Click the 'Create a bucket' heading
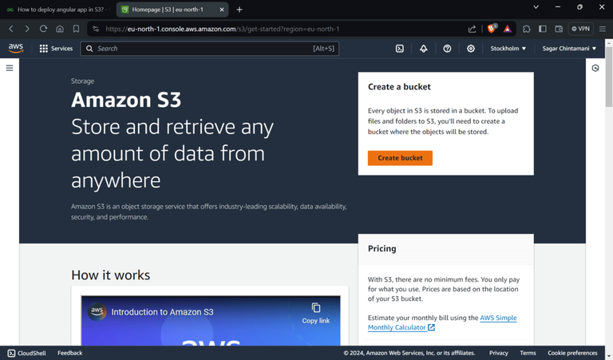The image size is (613, 360). (399, 87)
